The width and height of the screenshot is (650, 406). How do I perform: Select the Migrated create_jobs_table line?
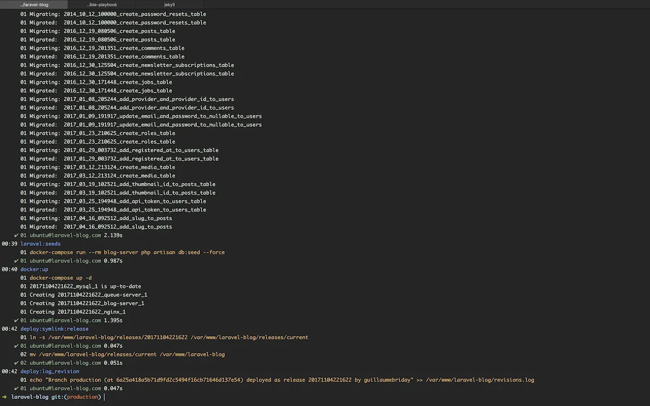point(96,90)
